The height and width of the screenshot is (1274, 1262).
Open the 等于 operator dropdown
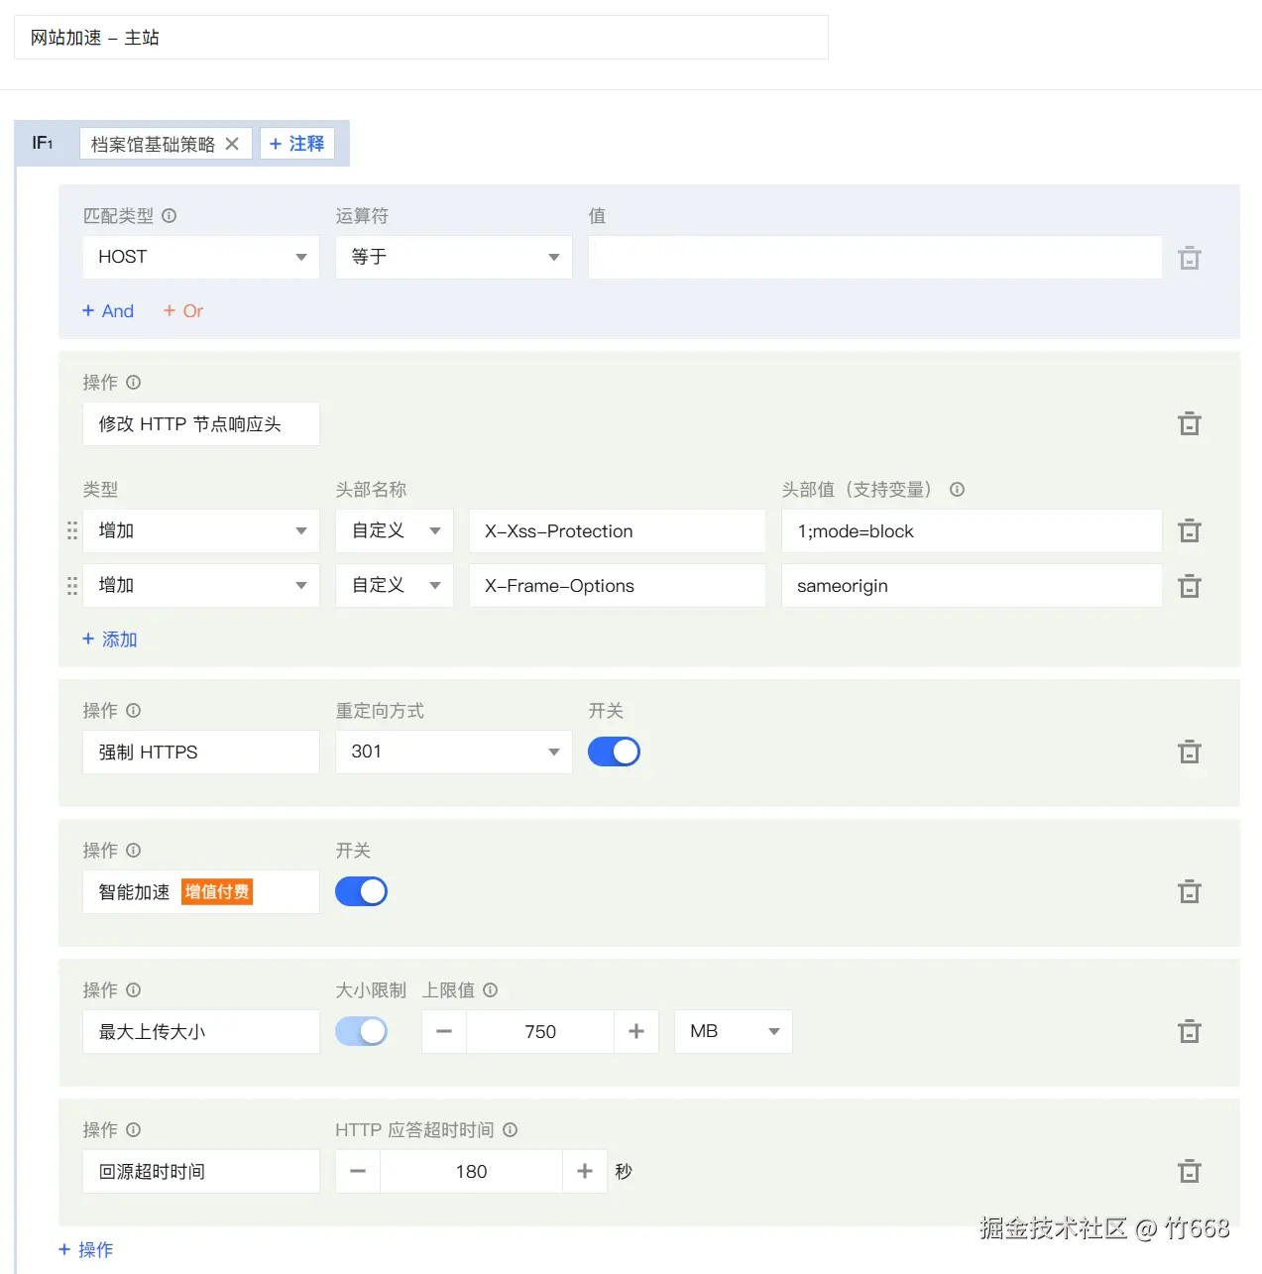pyautogui.click(x=454, y=257)
